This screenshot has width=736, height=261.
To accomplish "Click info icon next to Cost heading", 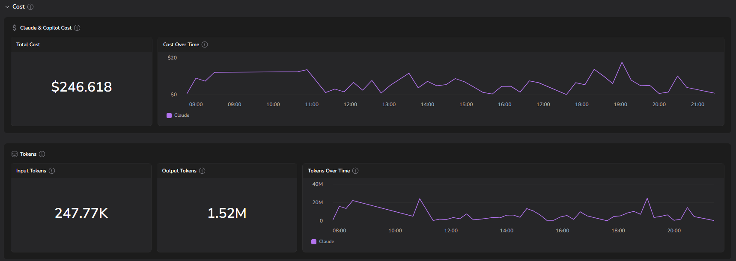I will (30, 7).
